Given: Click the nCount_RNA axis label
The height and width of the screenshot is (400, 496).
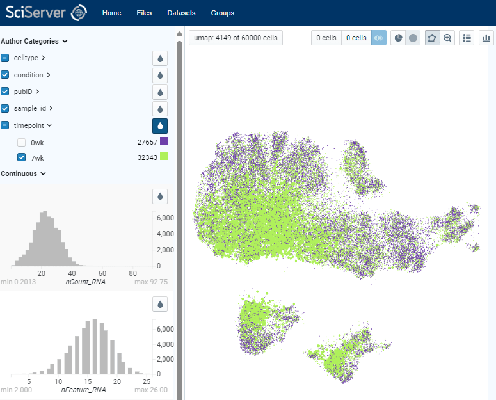Looking at the screenshot, I should 85,282.
